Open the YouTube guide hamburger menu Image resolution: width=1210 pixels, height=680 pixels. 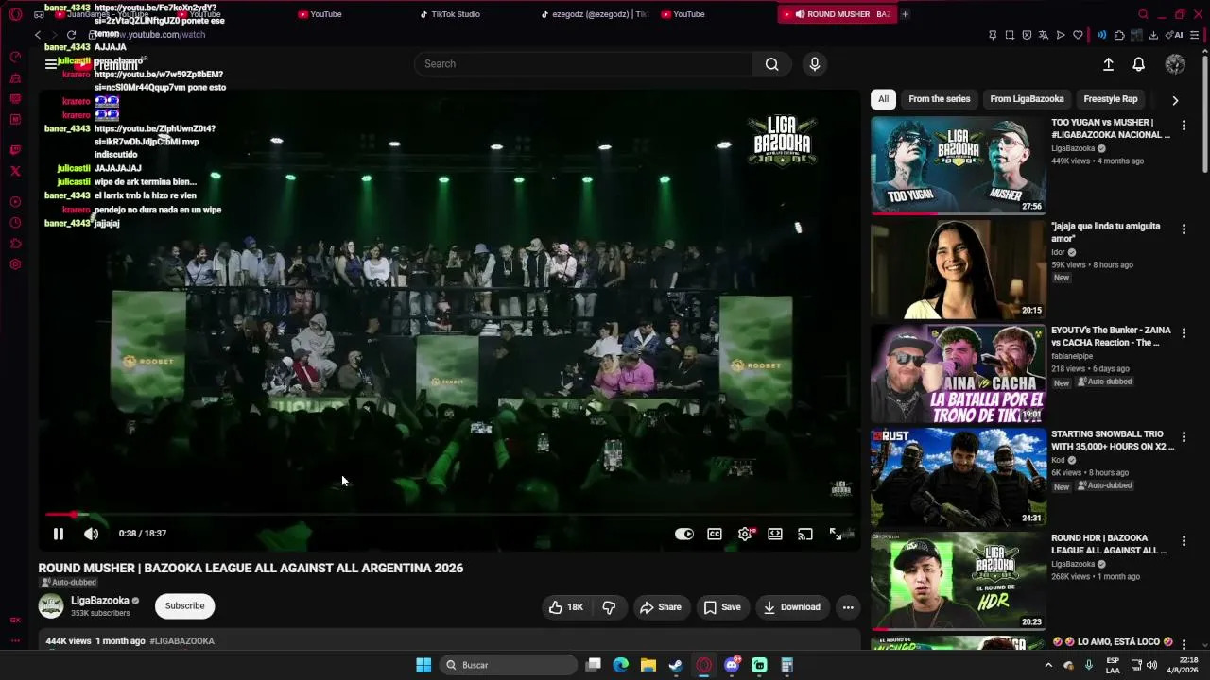[51, 64]
